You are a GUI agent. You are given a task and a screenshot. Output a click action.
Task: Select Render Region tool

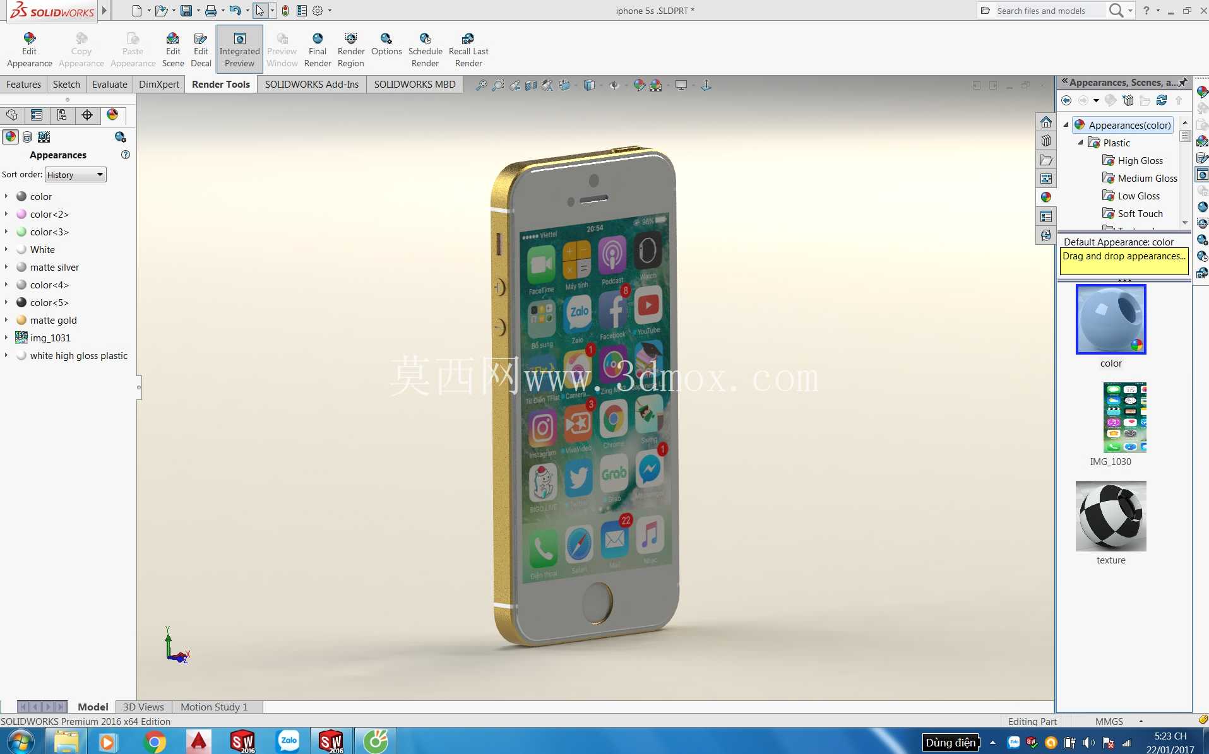351,49
